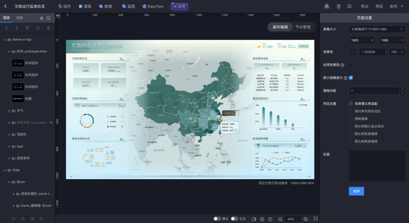This screenshot has width=409, height=223.
Task: Click the lightbulb icon below the layer list
Action: point(14,219)
